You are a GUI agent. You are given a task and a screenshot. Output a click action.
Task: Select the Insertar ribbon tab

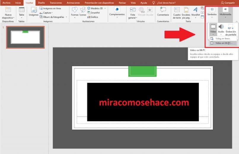(29, 3)
